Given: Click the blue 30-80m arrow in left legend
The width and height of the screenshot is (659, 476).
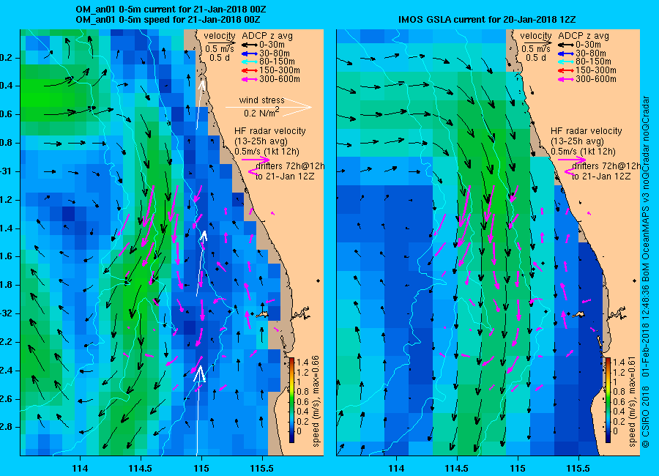Looking at the screenshot, I should (x=249, y=53).
